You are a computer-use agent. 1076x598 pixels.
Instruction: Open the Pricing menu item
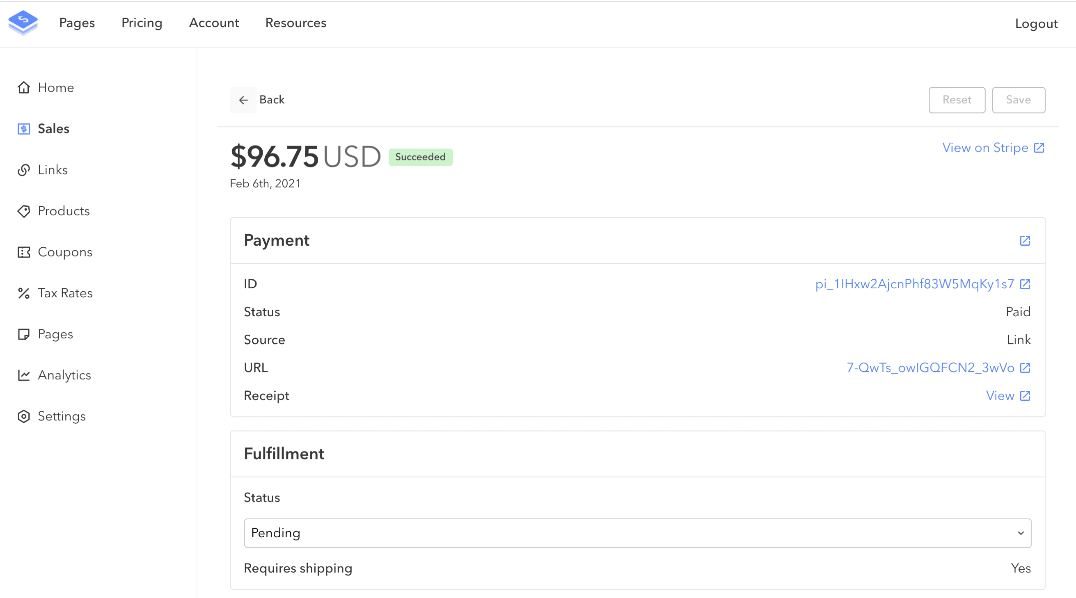click(142, 23)
